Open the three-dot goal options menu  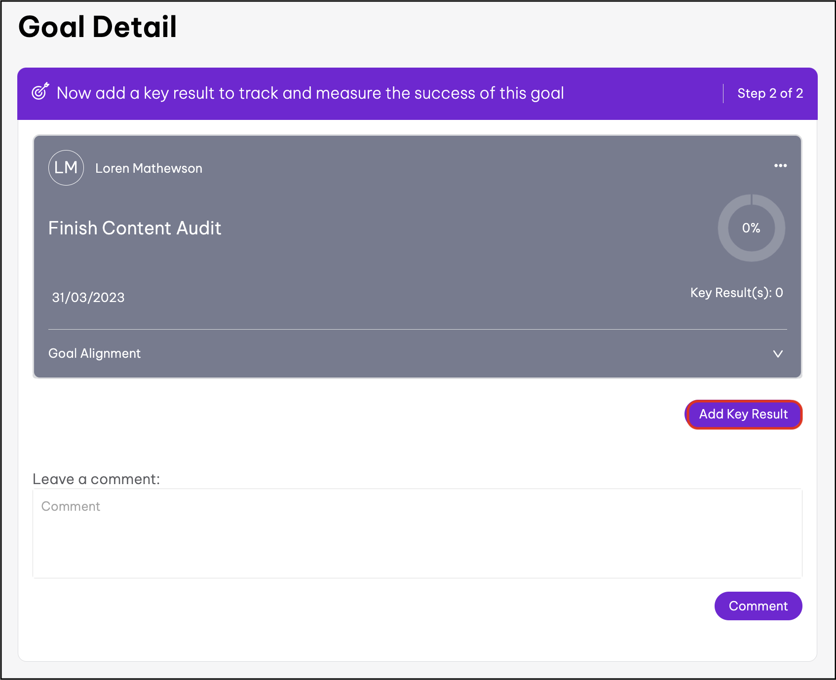[780, 166]
